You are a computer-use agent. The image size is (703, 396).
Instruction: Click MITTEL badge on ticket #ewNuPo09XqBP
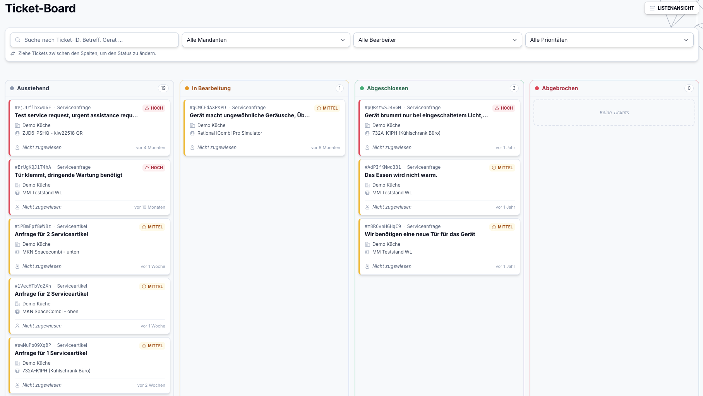(x=153, y=346)
